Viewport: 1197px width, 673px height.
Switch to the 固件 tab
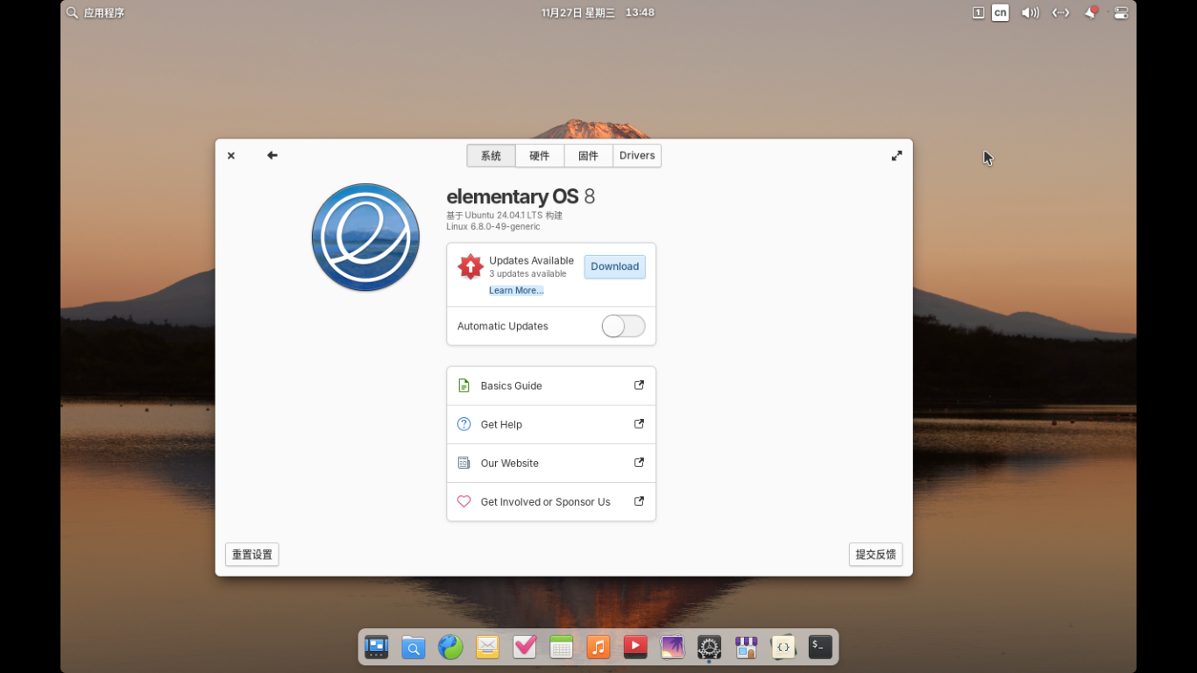(x=589, y=156)
